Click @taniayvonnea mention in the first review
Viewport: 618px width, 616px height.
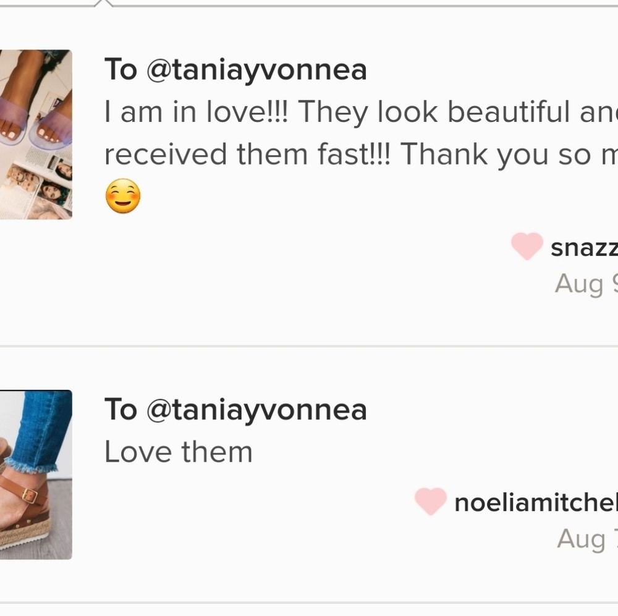tap(256, 70)
